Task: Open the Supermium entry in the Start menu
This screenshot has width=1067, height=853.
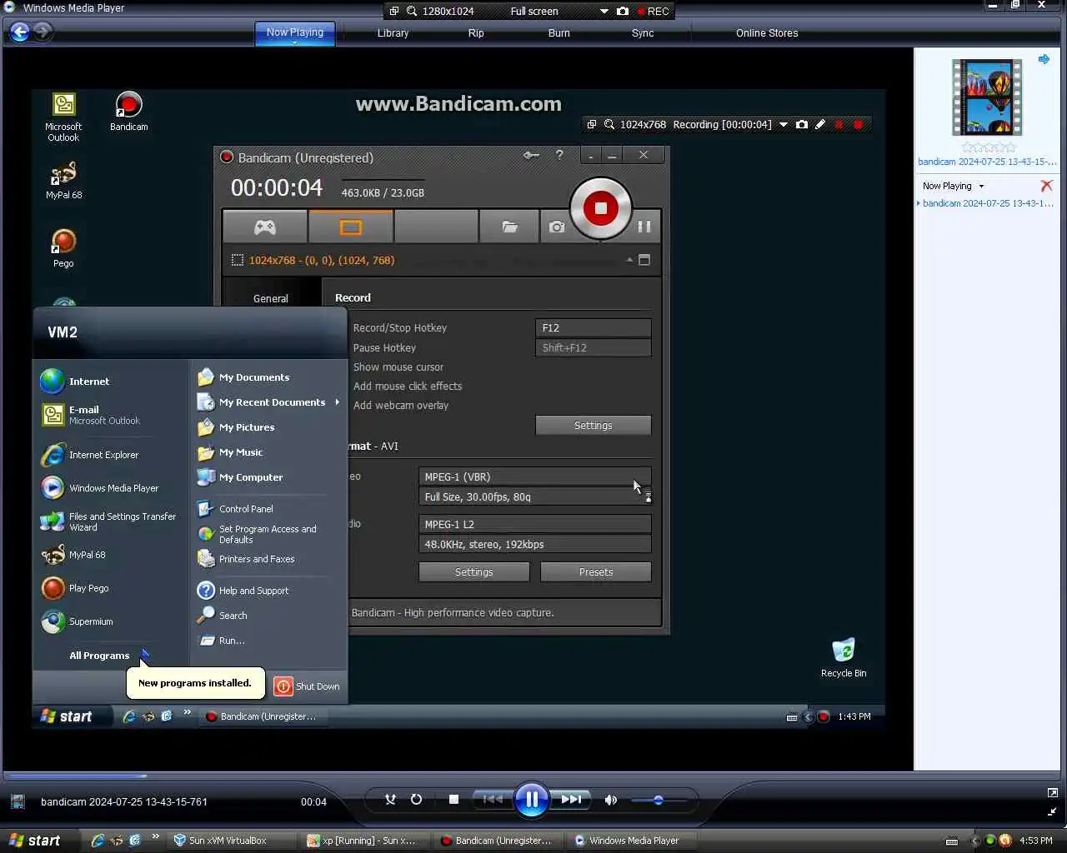Action: [x=91, y=621]
